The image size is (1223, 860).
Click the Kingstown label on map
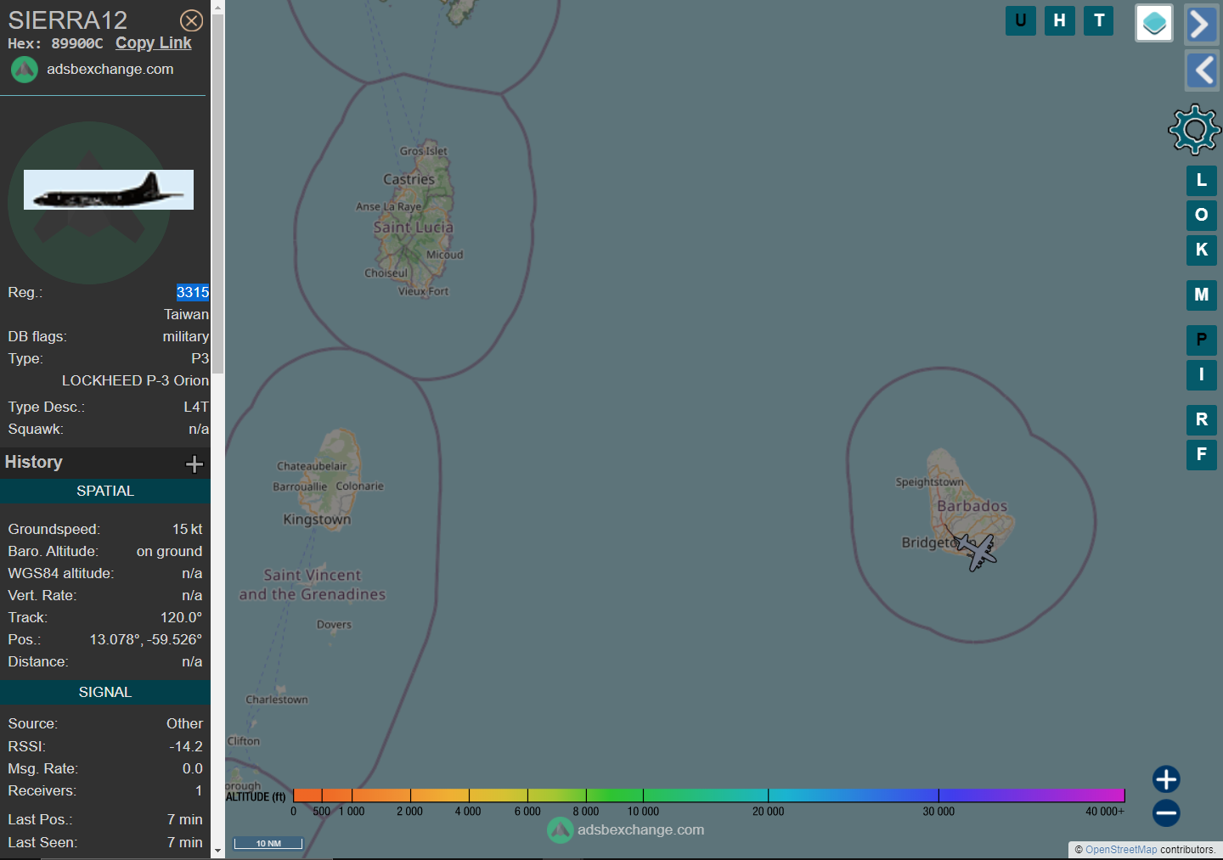(x=317, y=520)
